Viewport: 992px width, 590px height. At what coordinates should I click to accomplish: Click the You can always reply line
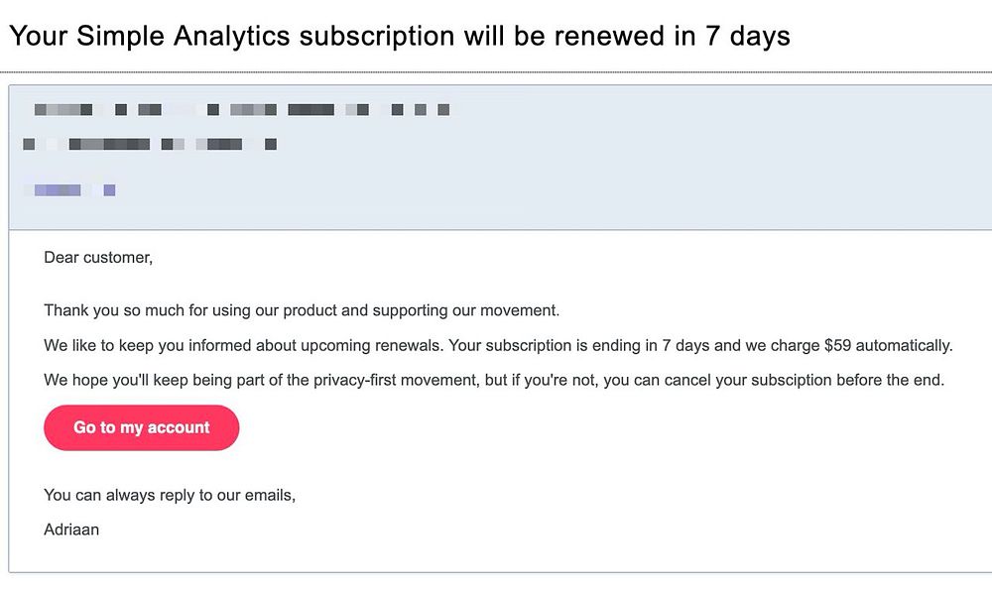(170, 495)
